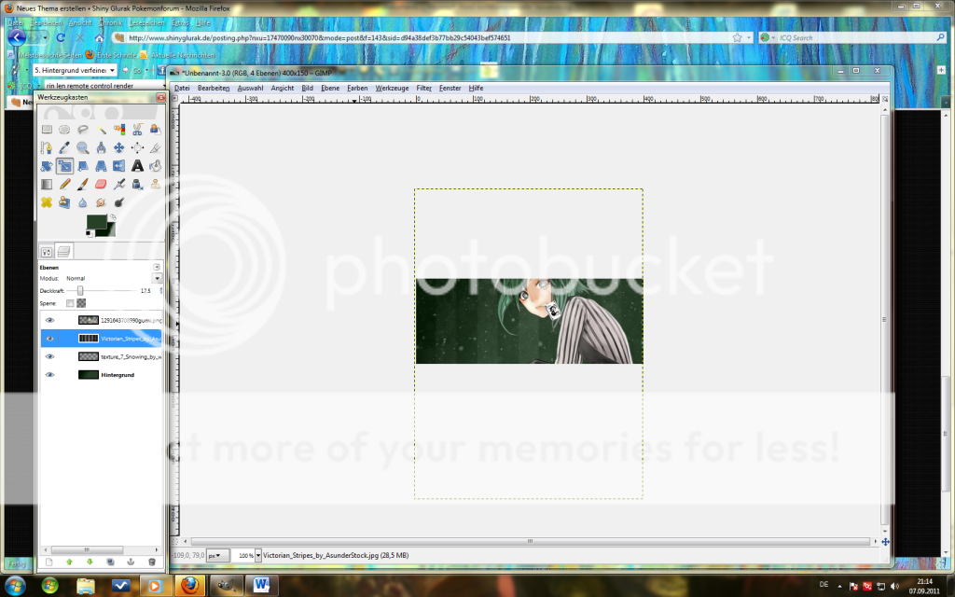This screenshot has height=597, width=955.
Task: Enable the Sperre alpha lock checkbox
Action: pos(70,303)
